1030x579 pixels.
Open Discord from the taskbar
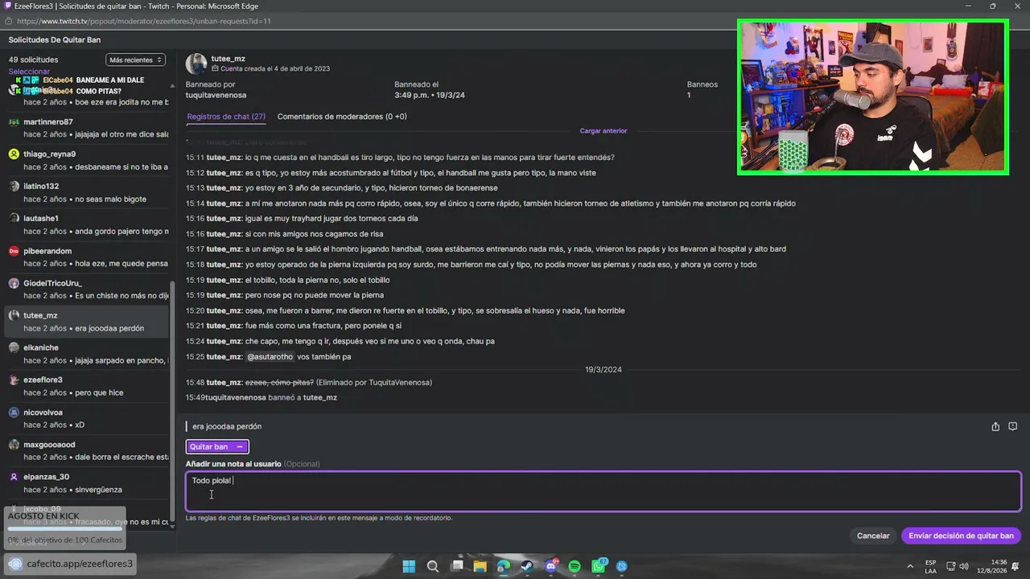point(551,566)
